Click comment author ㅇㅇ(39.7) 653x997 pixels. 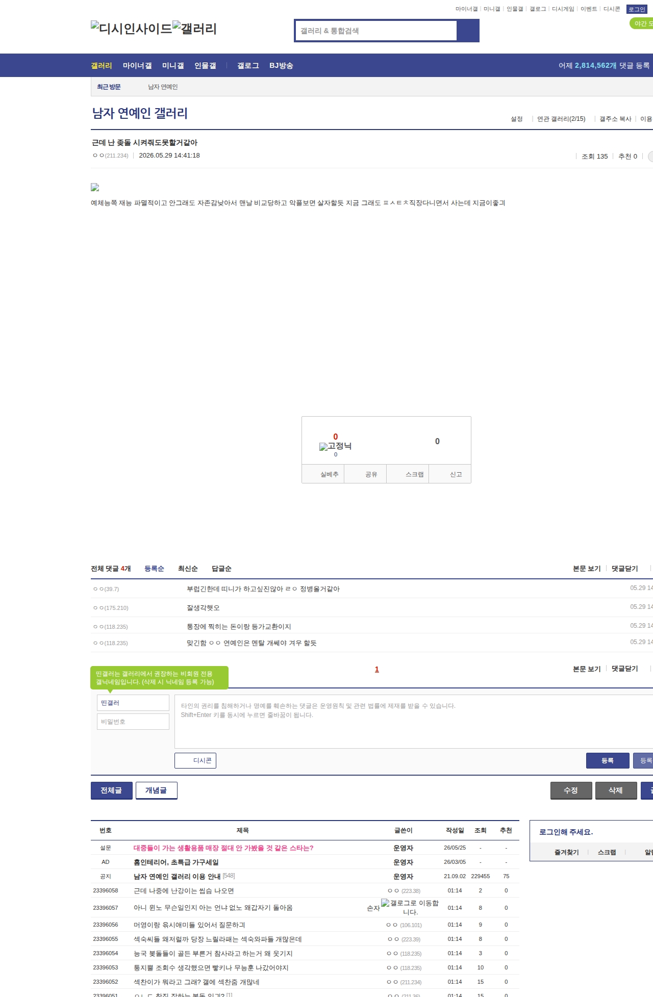pyautogui.click(x=106, y=589)
